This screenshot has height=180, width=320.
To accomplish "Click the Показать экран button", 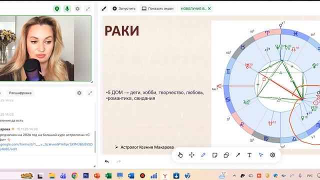I will click(x=157, y=8).
